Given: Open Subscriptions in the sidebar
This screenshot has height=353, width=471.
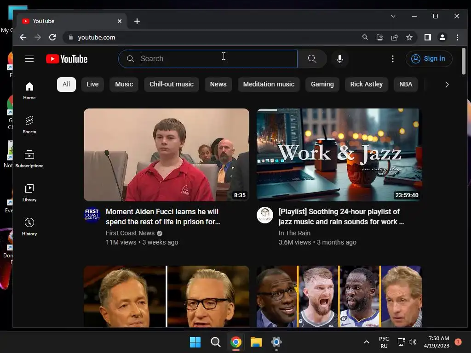Looking at the screenshot, I should click(29, 159).
